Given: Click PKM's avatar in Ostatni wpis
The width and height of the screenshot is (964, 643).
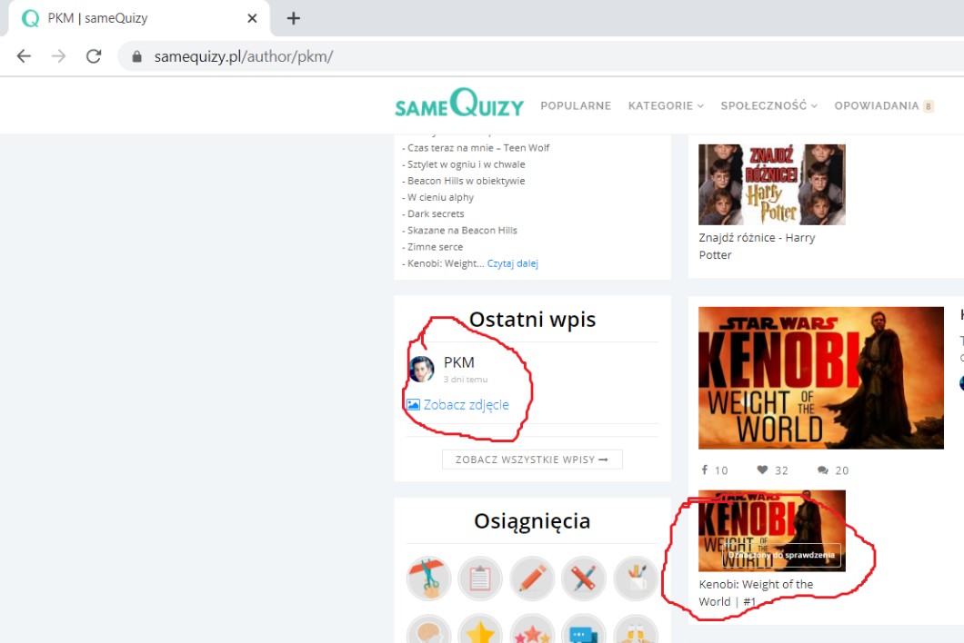Looking at the screenshot, I should coord(421,369).
